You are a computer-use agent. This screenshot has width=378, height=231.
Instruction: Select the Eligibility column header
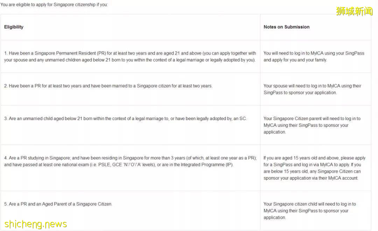(14, 27)
